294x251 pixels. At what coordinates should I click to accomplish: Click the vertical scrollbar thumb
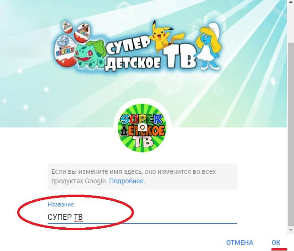click(x=291, y=134)
